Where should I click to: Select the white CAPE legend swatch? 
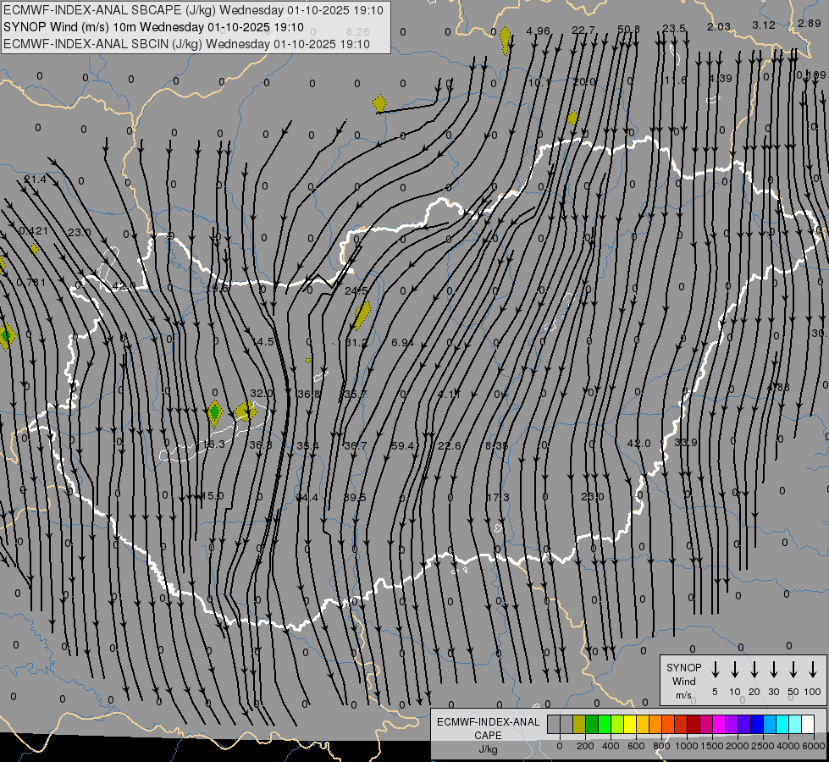coord(808,725)
